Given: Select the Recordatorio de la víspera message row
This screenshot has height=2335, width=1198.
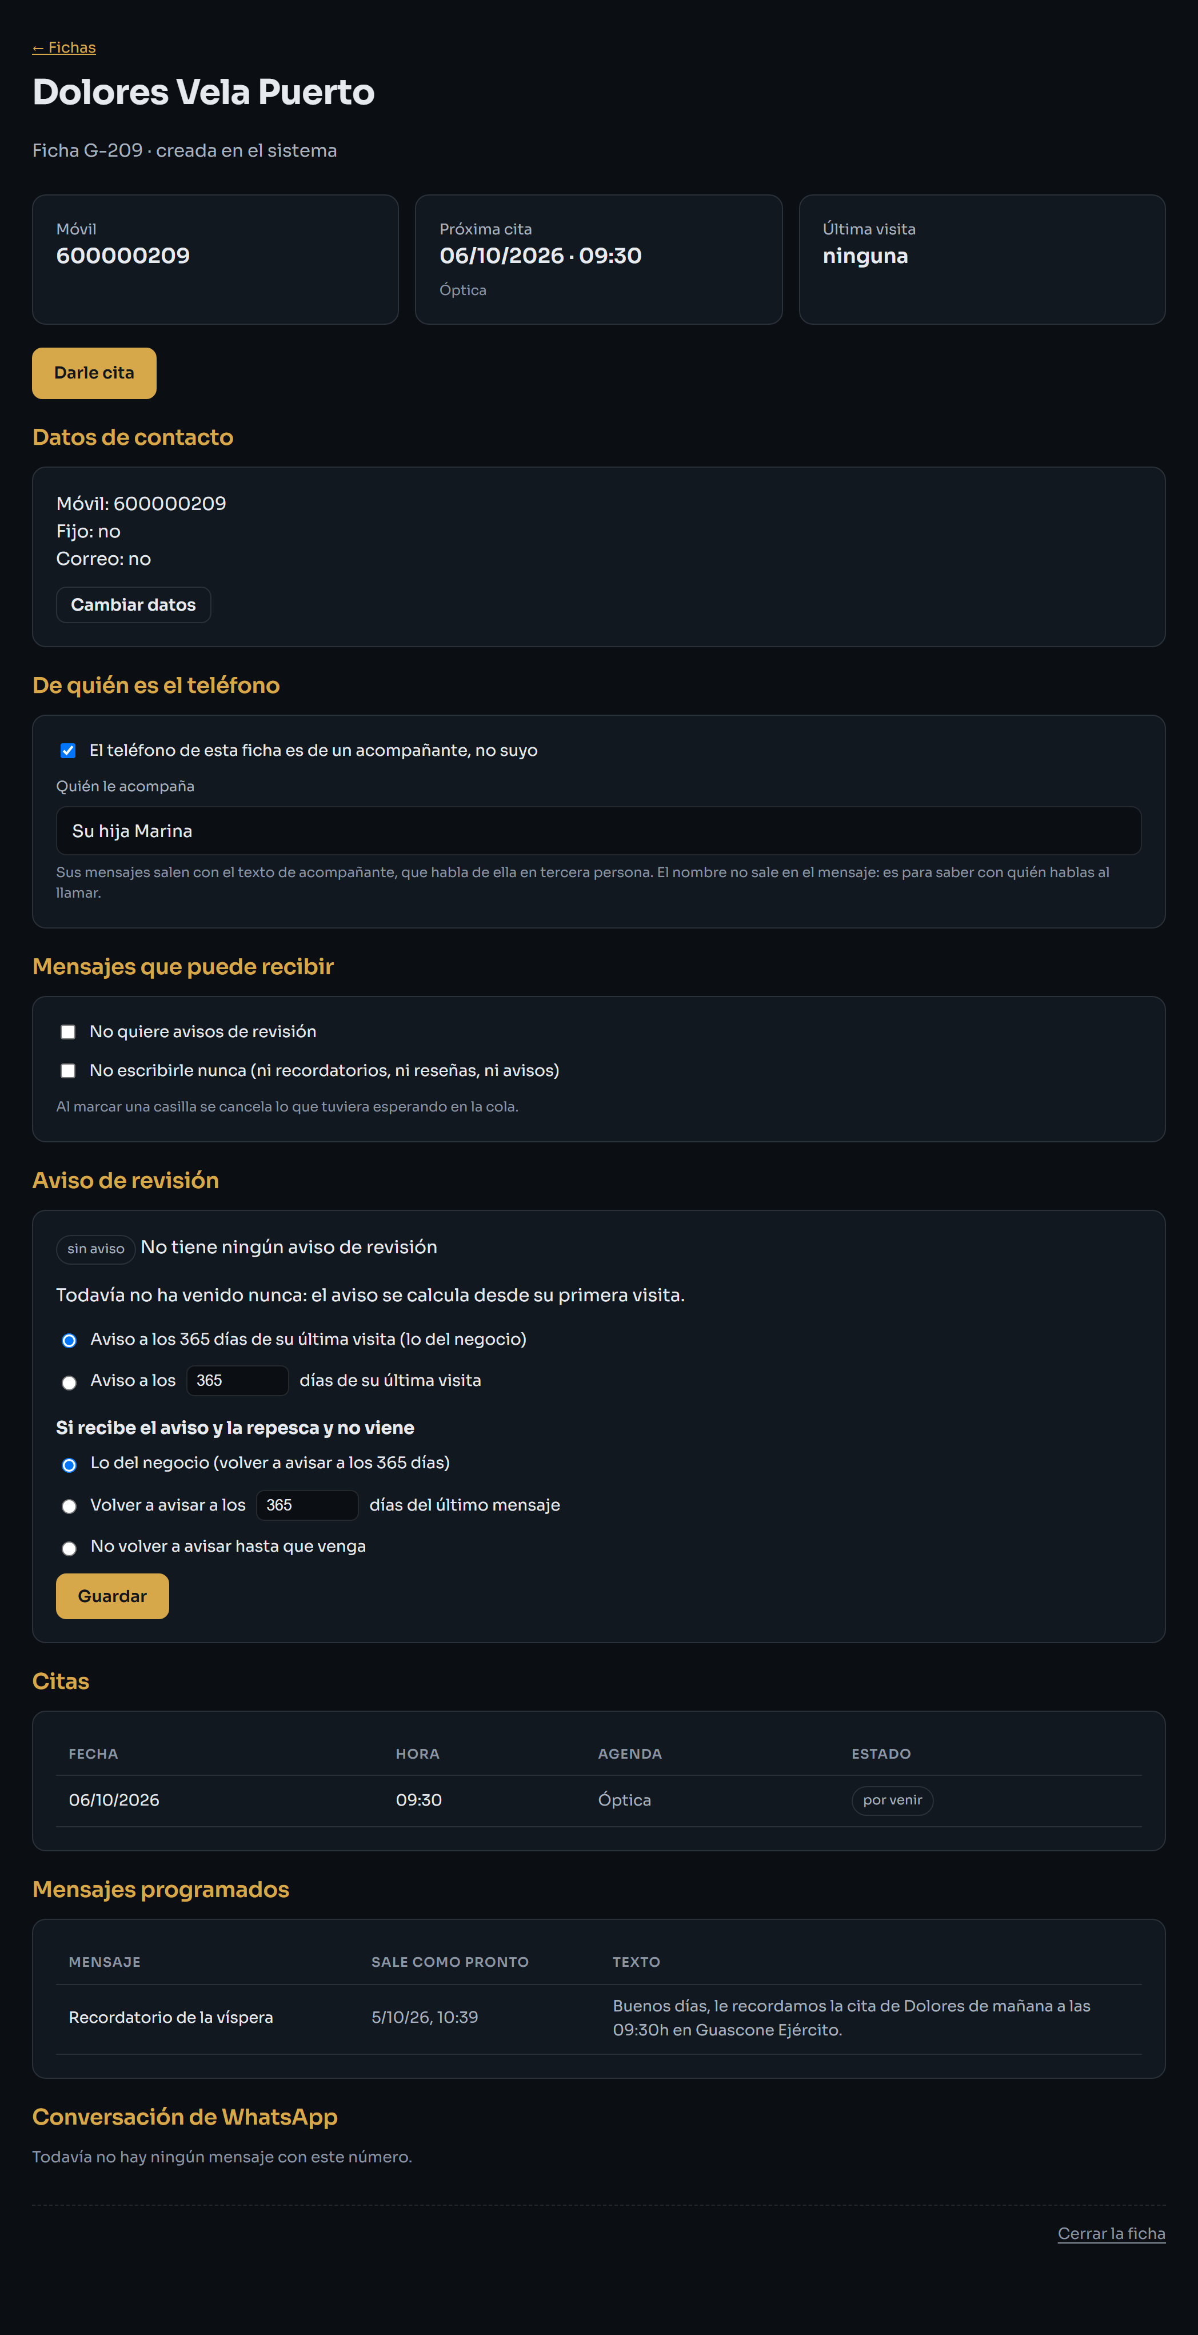Looking at the screenshot, I should tap(598, 2018).
